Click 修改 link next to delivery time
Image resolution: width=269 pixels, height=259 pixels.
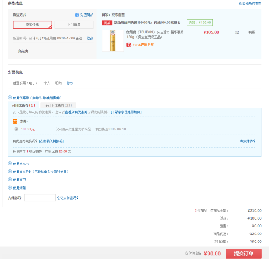click(90, 39)
